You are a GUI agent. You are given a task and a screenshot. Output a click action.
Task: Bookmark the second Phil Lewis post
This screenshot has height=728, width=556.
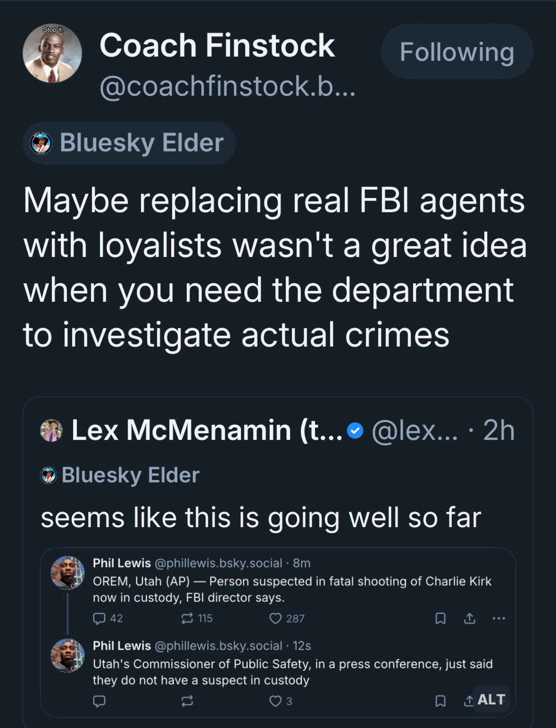(440, 701)
